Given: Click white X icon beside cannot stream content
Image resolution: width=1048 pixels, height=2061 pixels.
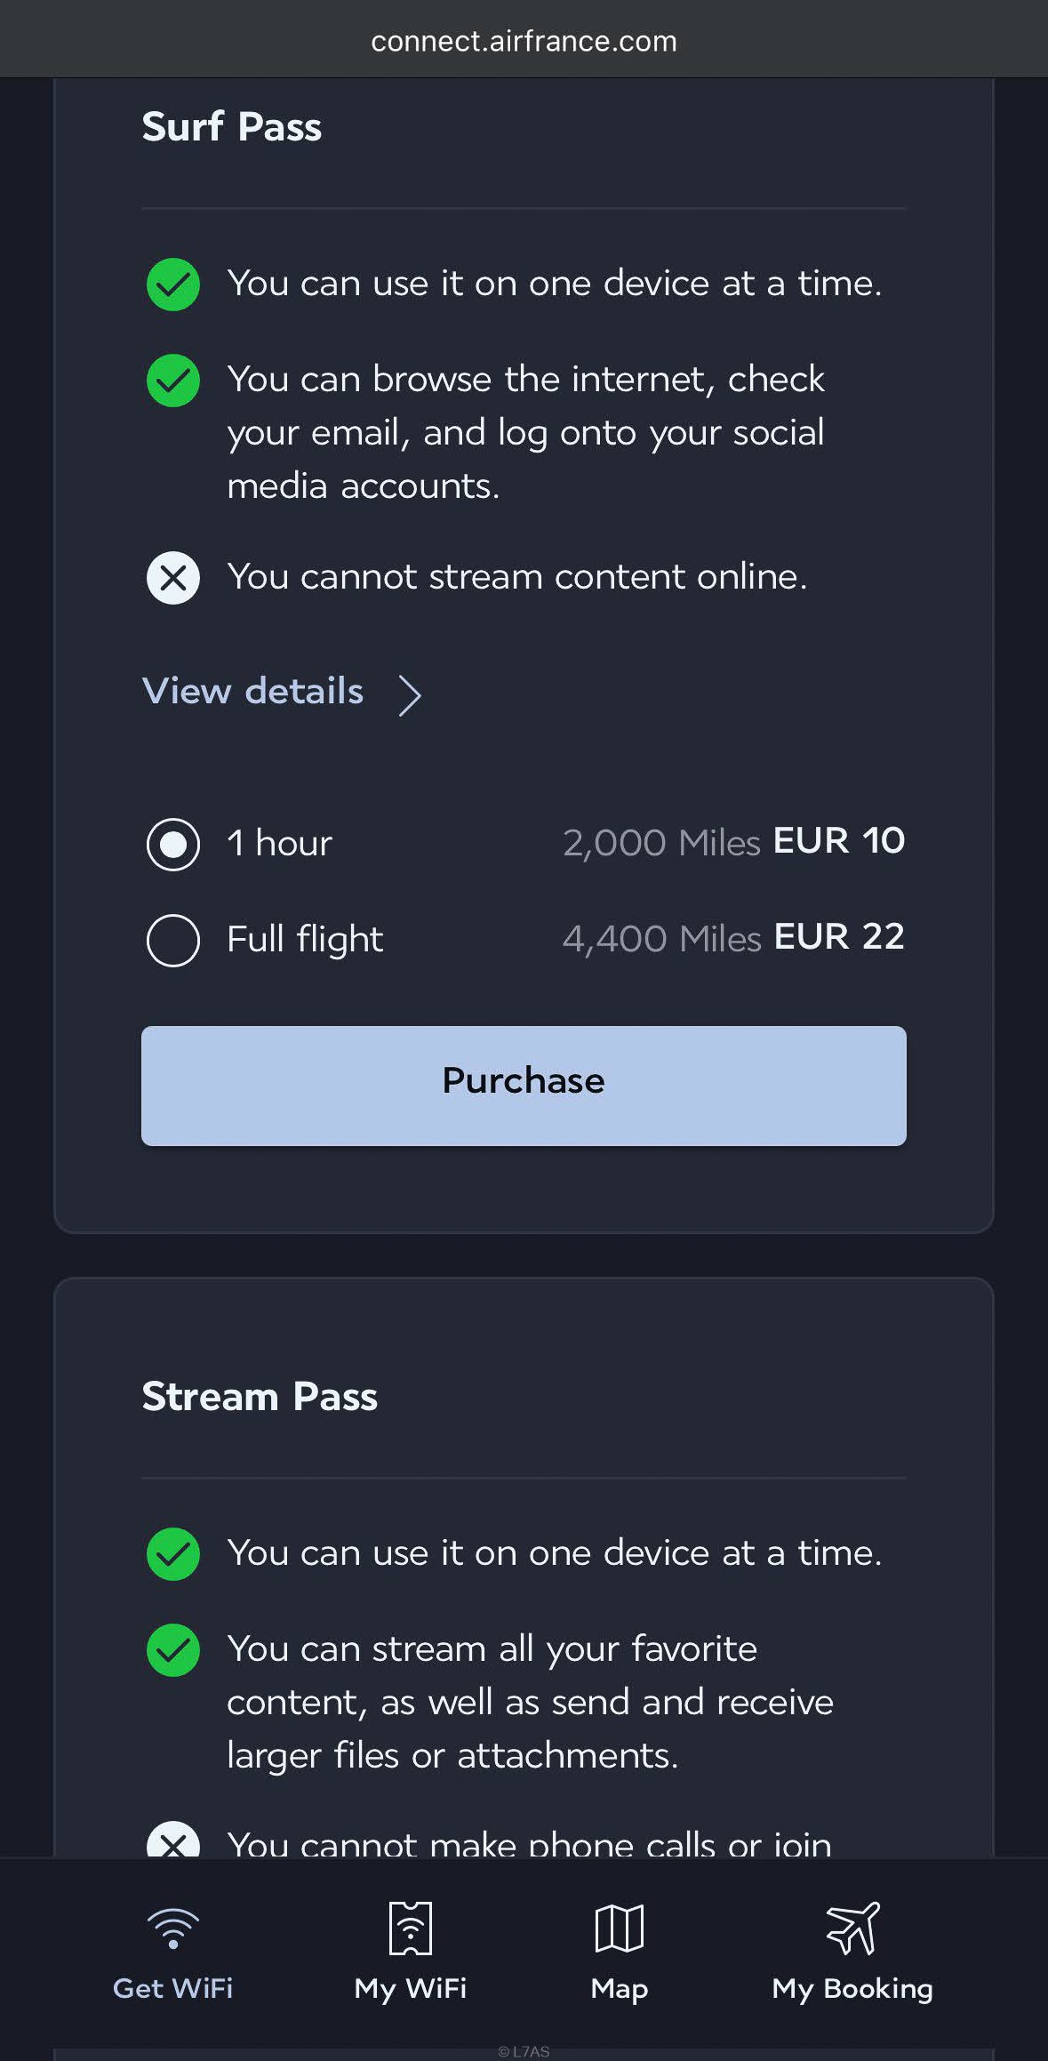Looking at the screenshot, I should [173, 578].
